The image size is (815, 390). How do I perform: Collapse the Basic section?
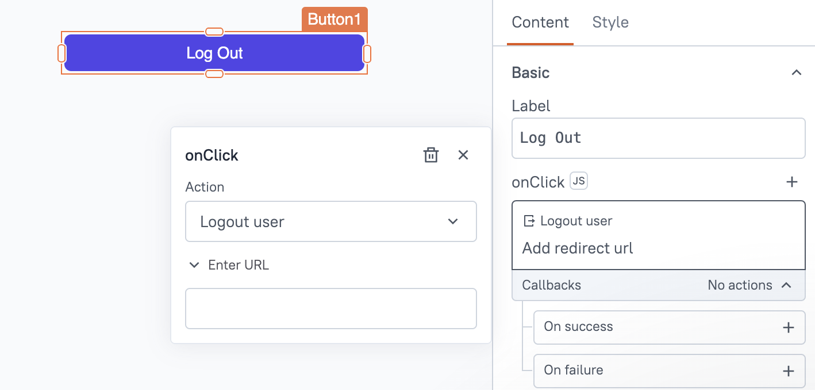coord(797,73)
